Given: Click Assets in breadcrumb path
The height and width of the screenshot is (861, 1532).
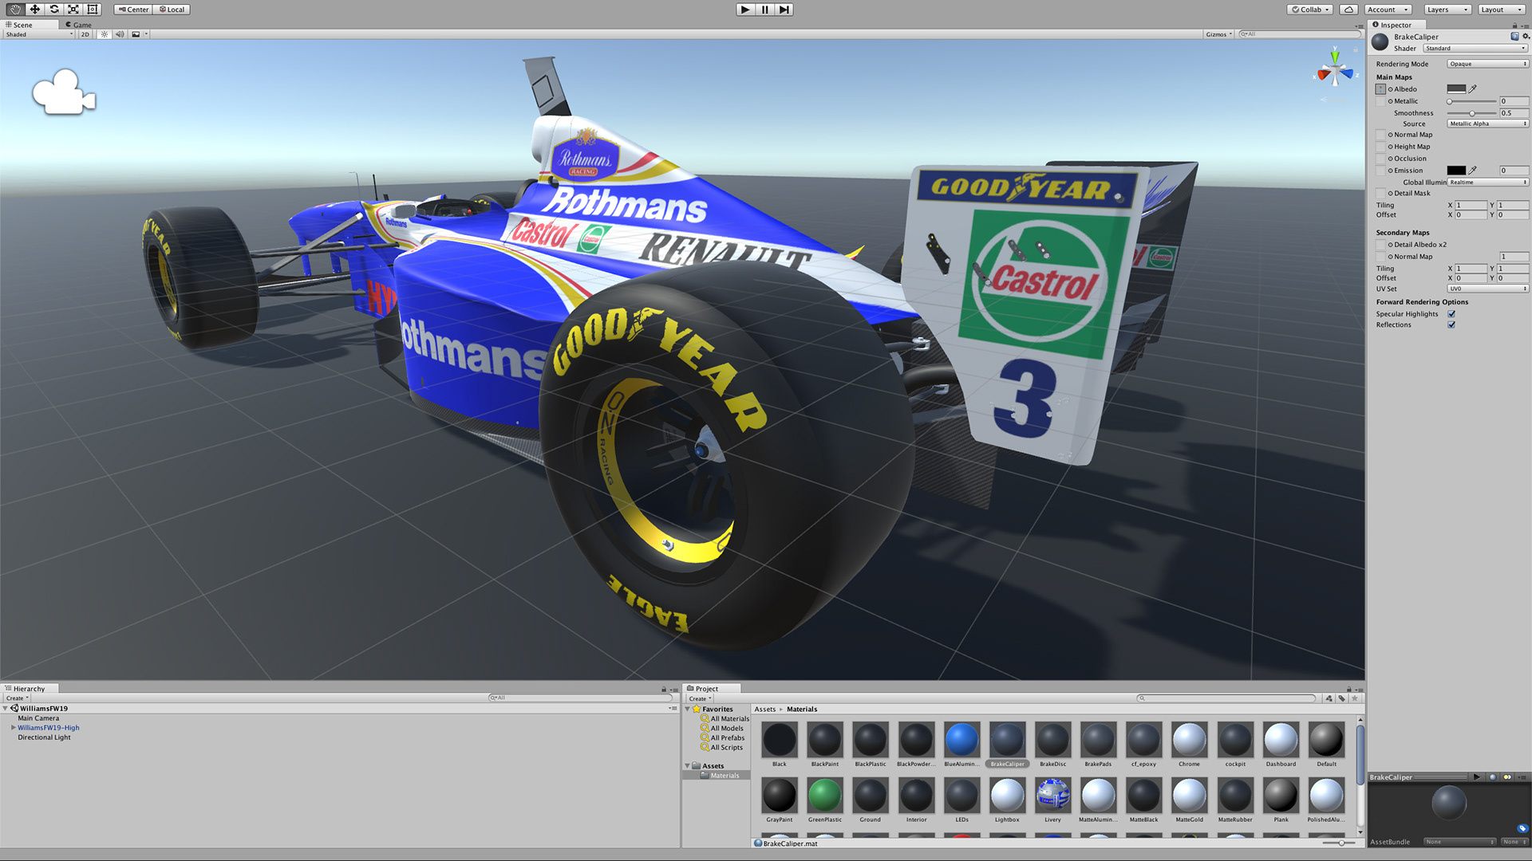Looking at the screenshot, I should tap(764, 710).
